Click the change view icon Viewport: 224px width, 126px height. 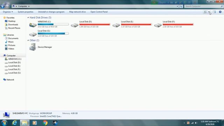(x=205, y=12)
